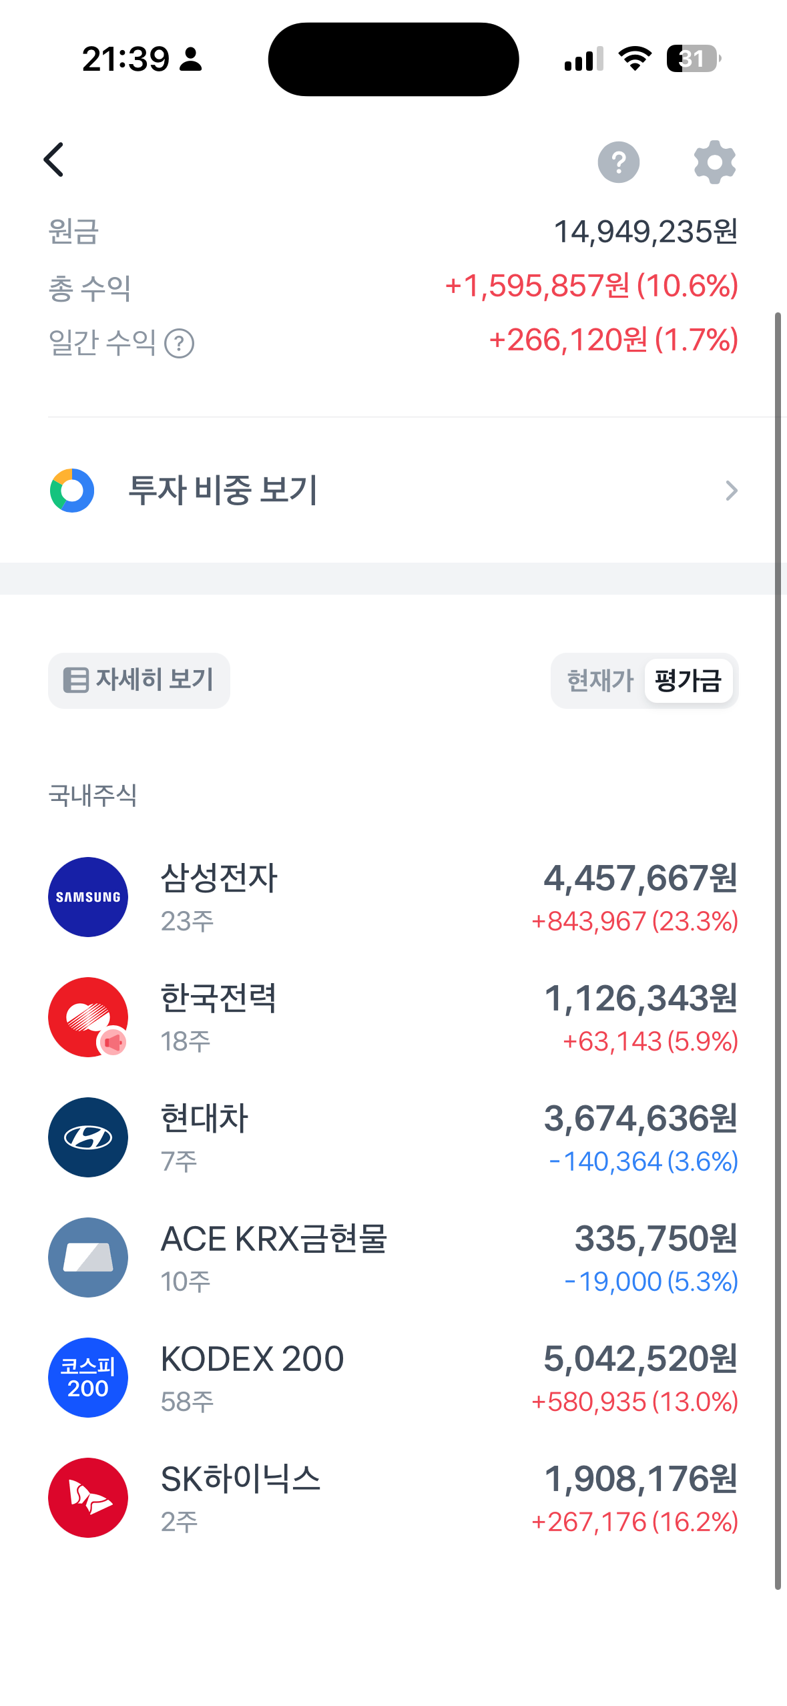Open the settings gear icon
Viewport: 787px width, 1706px height.
pos(714,162)
